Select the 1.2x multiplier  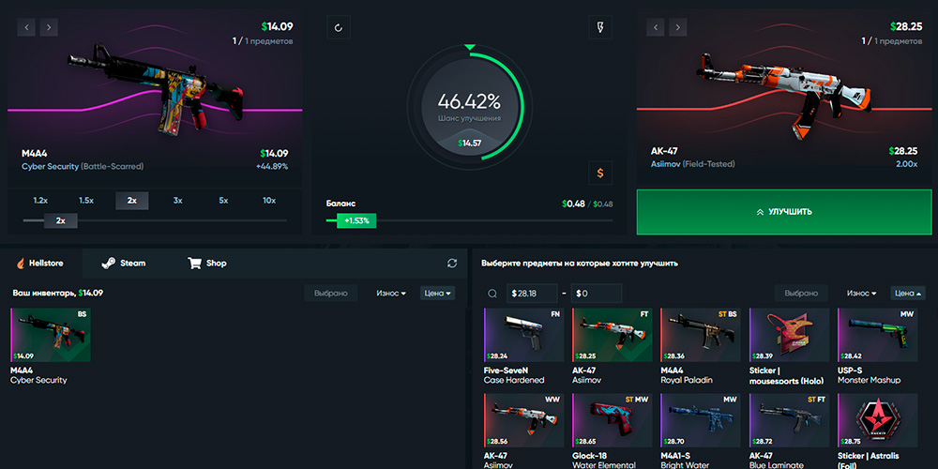[40, 201]
